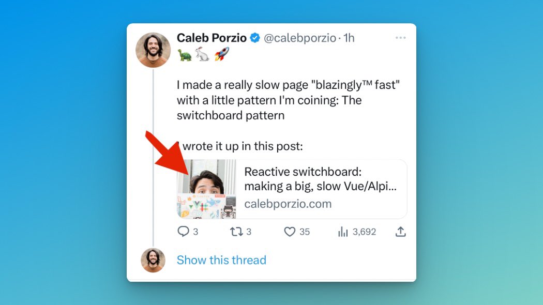Open tweet analytics via the bar chart icon
The height and width of the screenshot is (305, 543).
pyautogui.click(x=343, y=232)
